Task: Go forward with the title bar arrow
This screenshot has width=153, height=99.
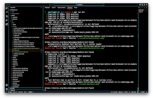Action: (52, 5)
